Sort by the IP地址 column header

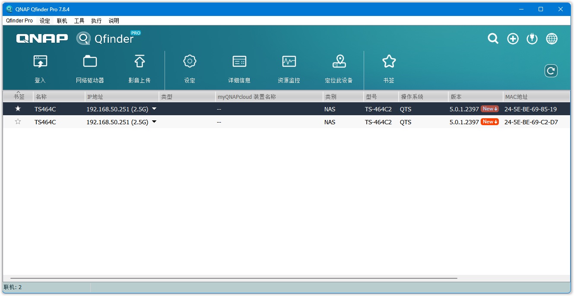[122, 97]
